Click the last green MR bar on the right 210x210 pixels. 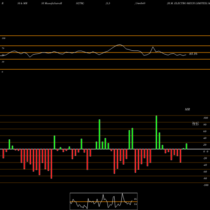click(186, 146)
